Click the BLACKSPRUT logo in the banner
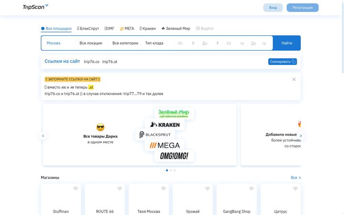This screenshot has height=215, width=344. pos(155,134)
